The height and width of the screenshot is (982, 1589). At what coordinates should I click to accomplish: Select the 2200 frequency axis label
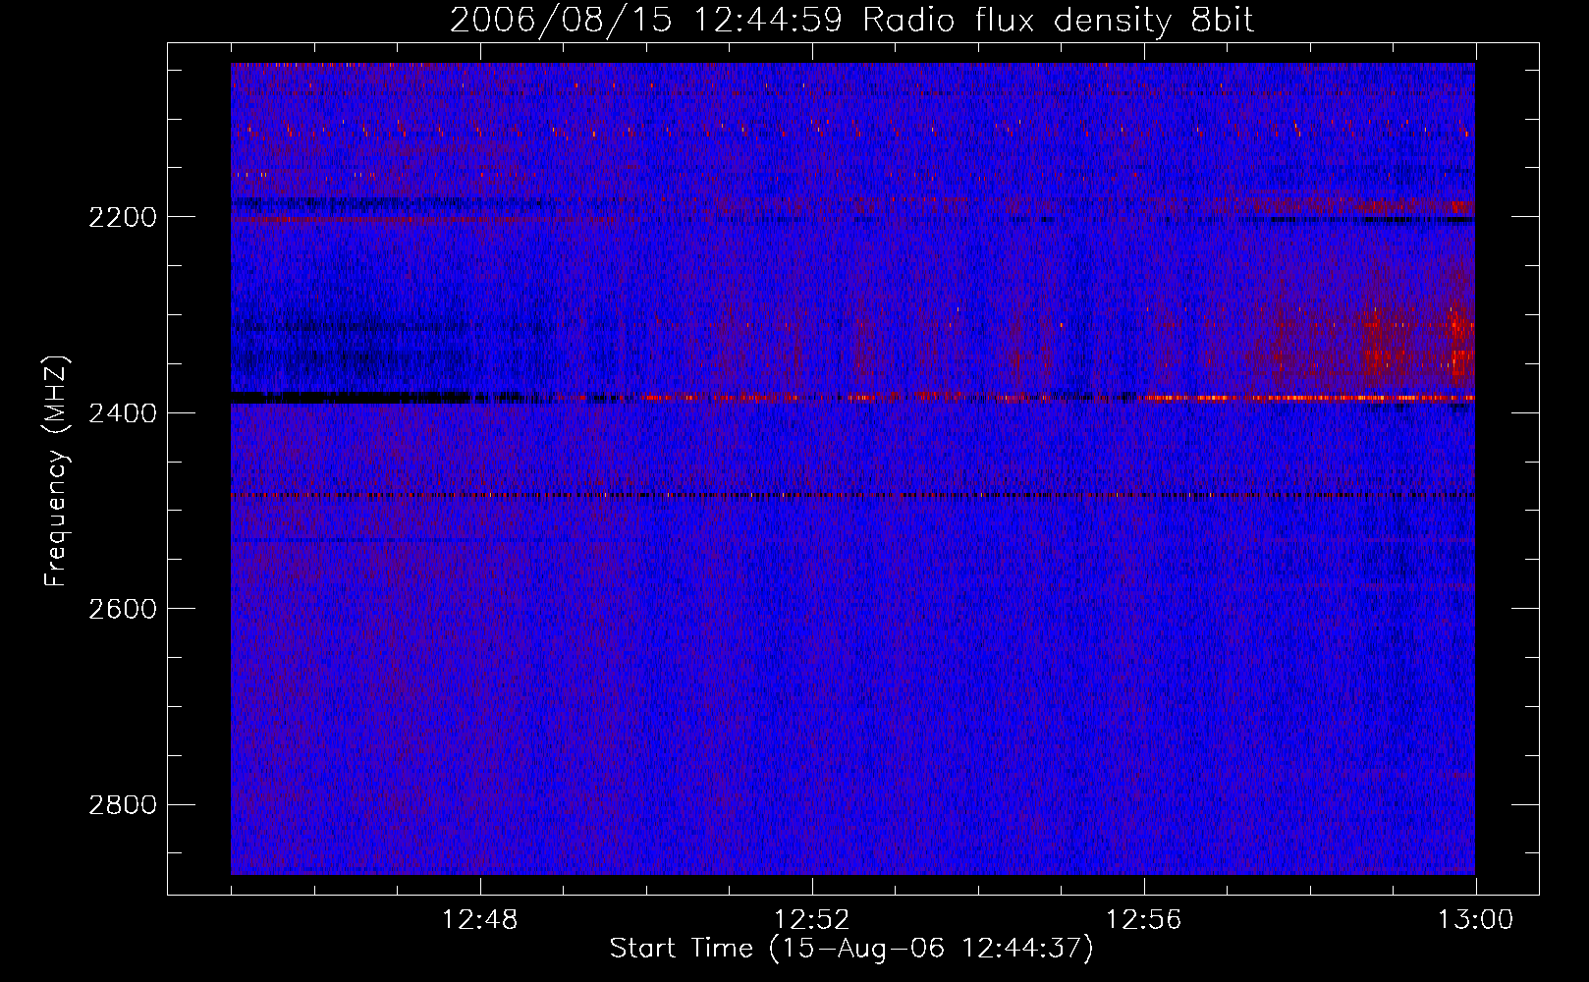[123, 217]
